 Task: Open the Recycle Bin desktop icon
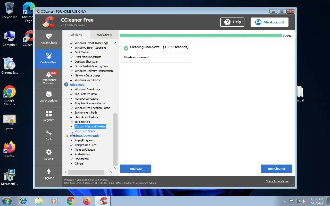pos(10,11)
